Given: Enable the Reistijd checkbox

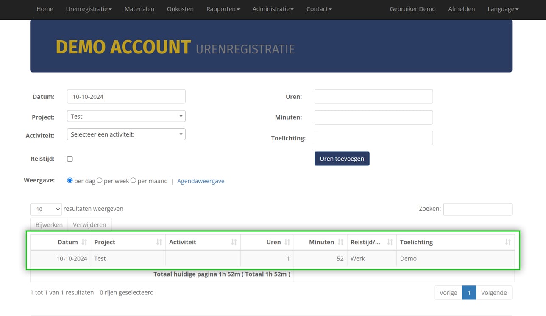Looking at the screenshot, I should tap(70, 159).
